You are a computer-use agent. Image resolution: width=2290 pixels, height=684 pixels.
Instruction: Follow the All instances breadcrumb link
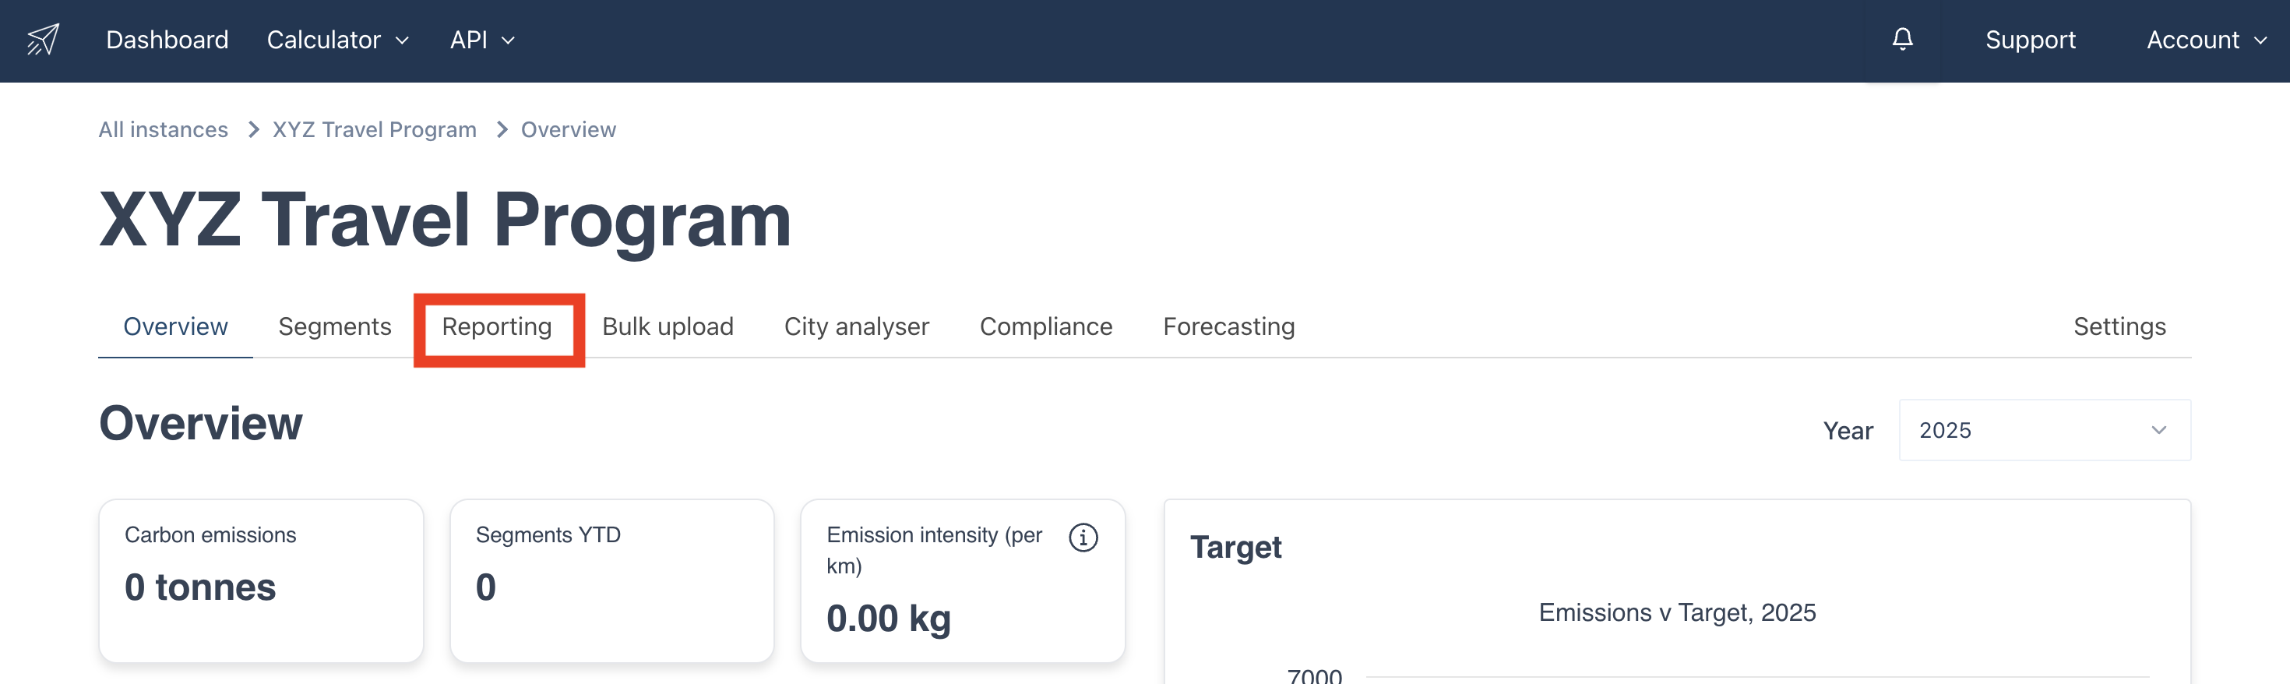pos(163,130)
